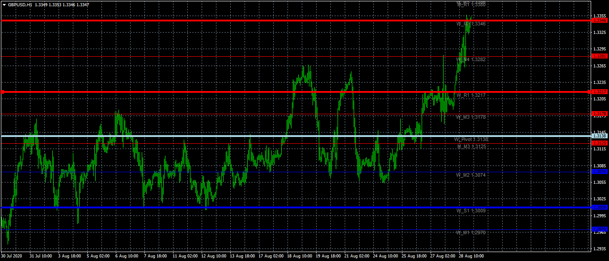Click the GBPUSD,H1 chart title text
Screen dimensions: 609x261
coord(20,5)
